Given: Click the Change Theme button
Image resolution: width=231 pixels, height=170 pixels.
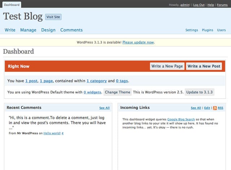Looking at the screenshot, I should [117, 92].
